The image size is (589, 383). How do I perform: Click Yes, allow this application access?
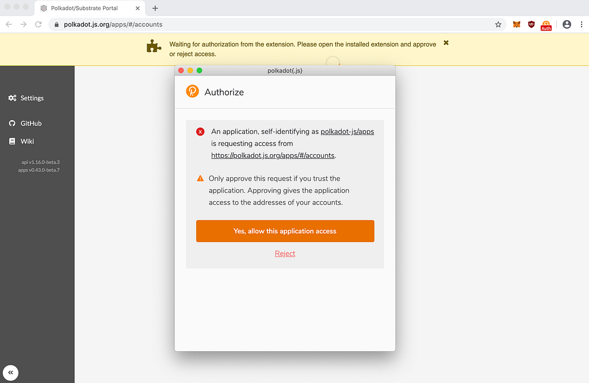click(285, 231)
